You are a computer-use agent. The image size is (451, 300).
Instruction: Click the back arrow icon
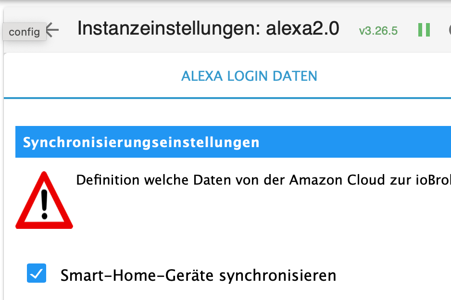[x=52, y=30]
